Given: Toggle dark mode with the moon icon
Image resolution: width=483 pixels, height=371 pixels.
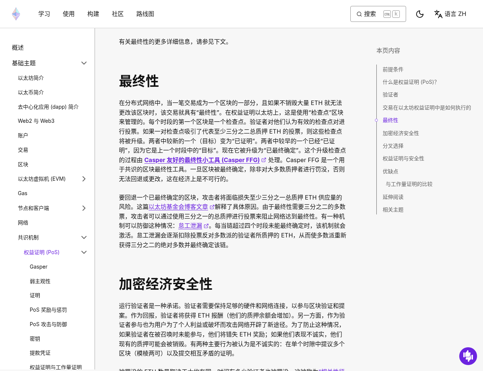Looking at the screenshot, I should [420, 14].
